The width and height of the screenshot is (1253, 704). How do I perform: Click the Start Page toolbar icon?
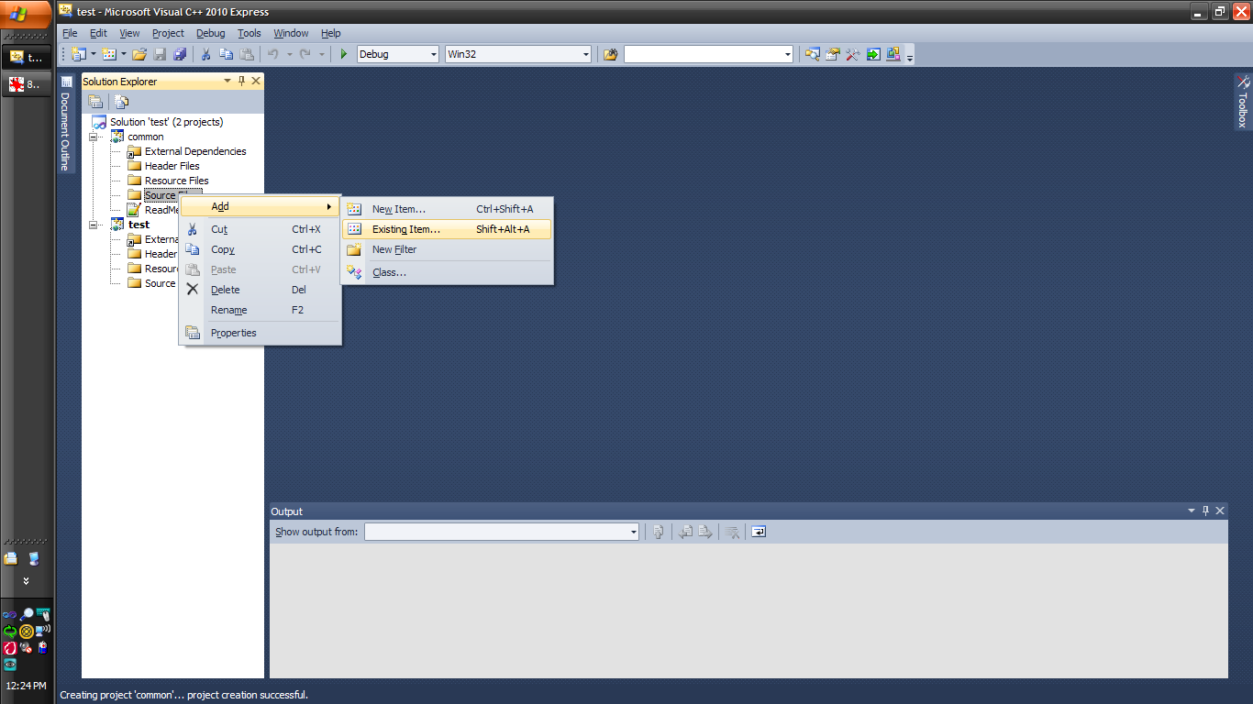point(873,54)
